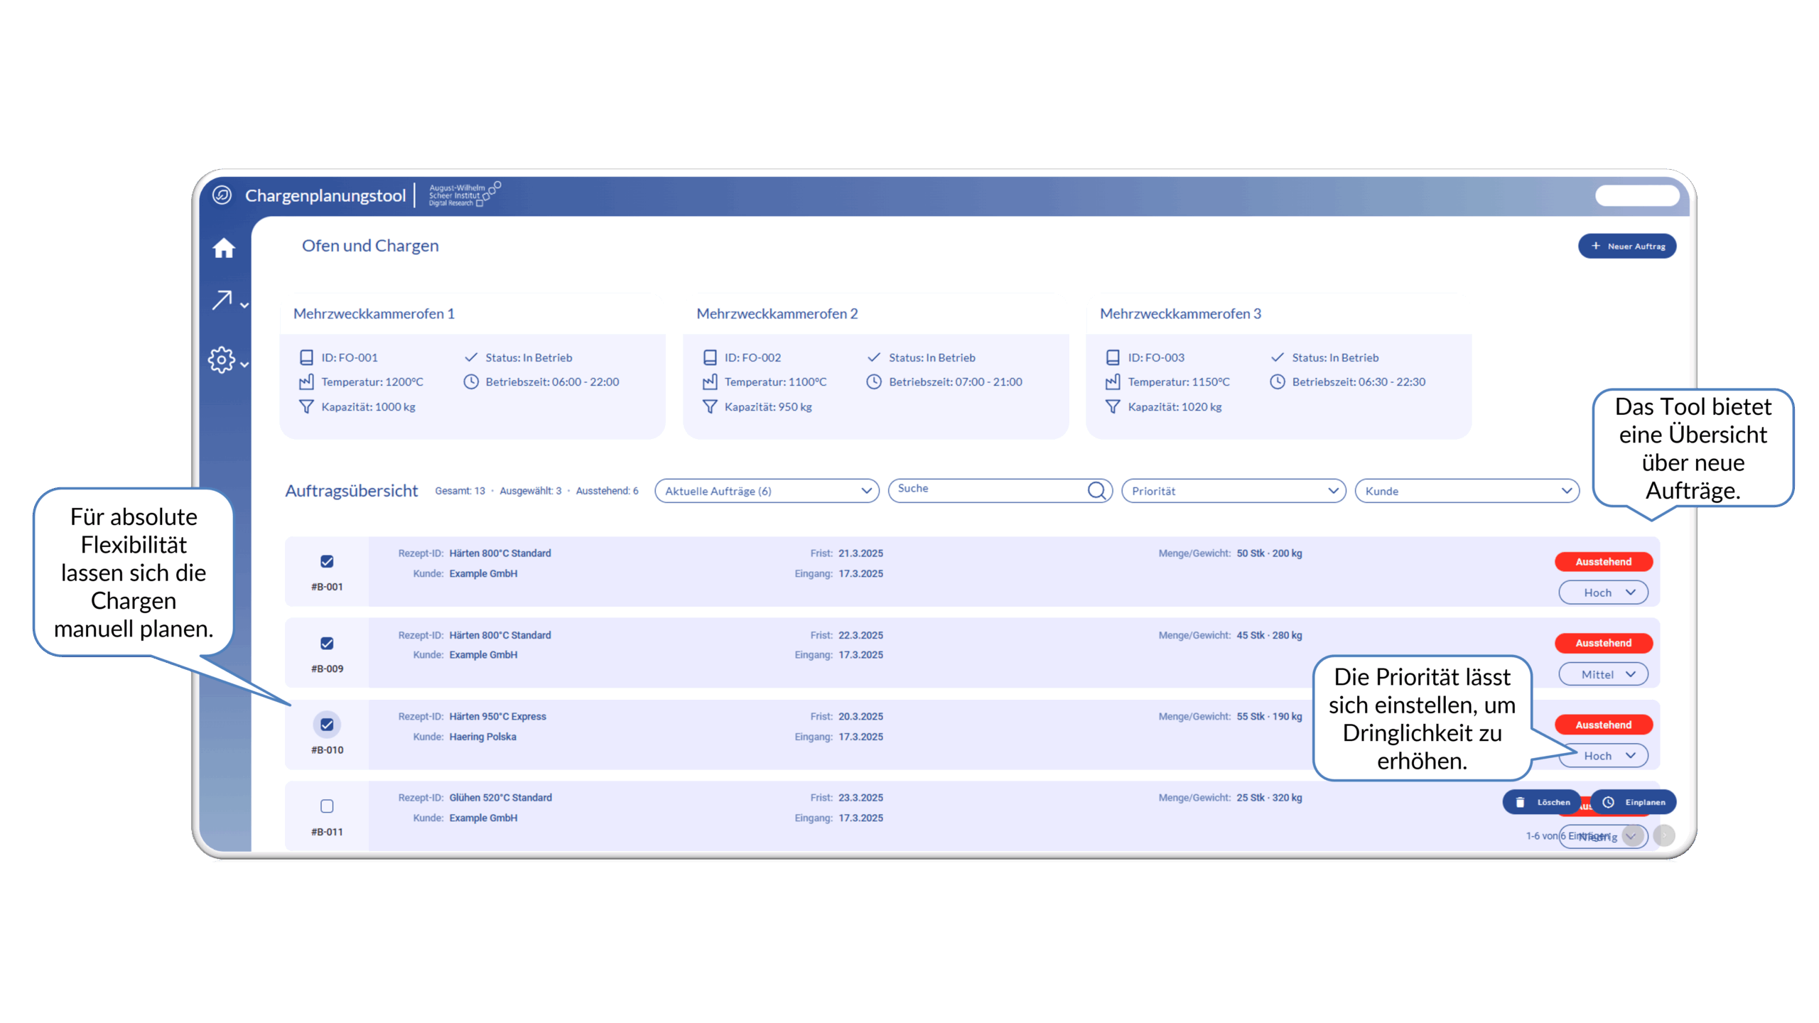This screenshot has width=1819, height=1023.
Task: Select the Mehrzweckkammerofen 1 card title
Action: [374, 313]
